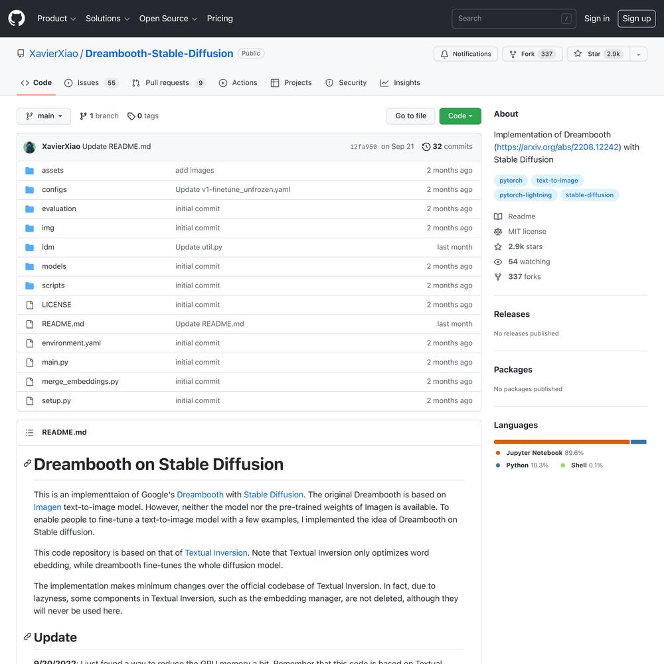Click anchor link icon beside Update heading
664x664 pixels.
pyautogui.click(x=27, y=637)
